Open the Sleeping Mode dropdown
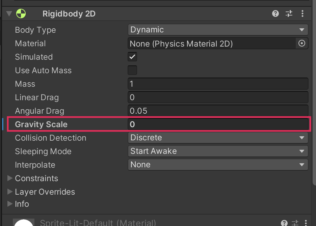Screen dimensions: 316x226 tap(218, 151)
